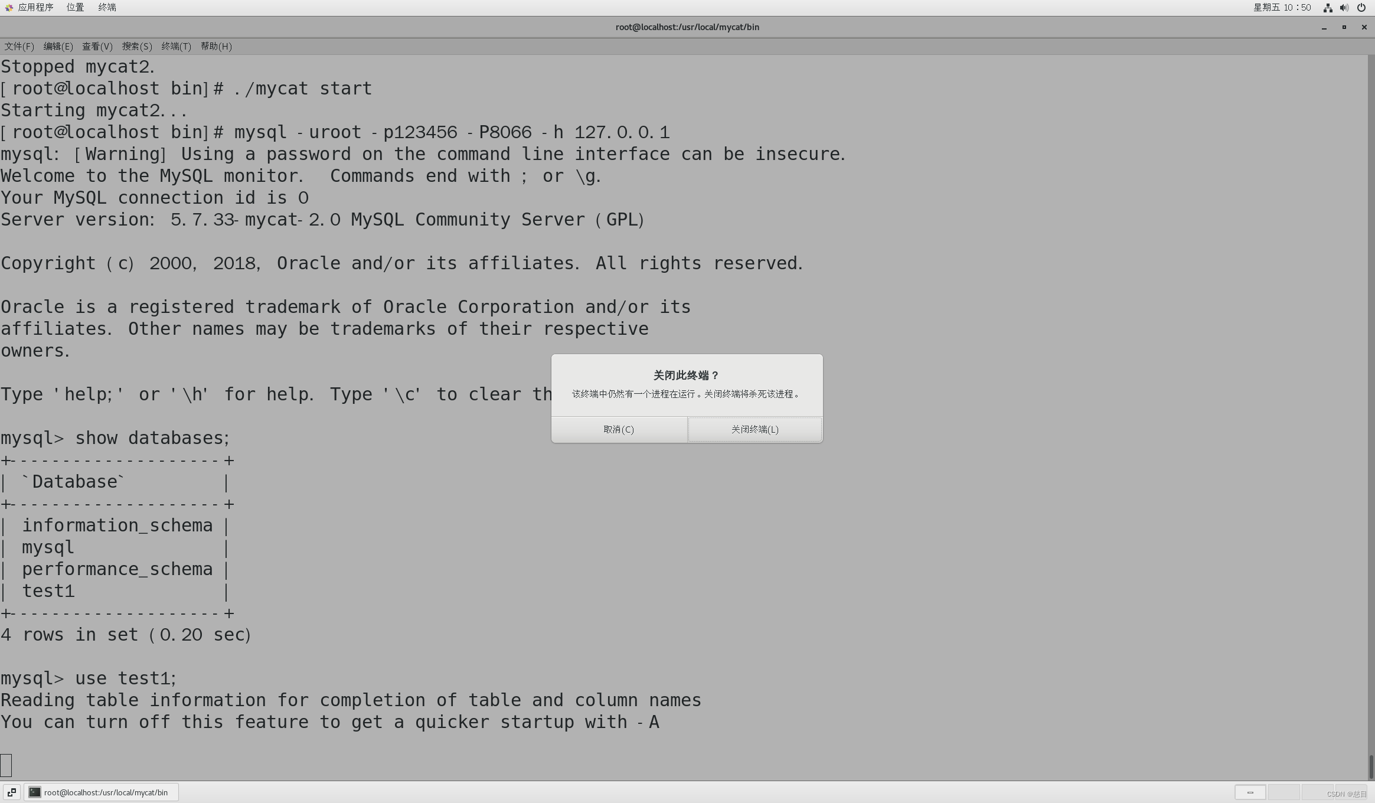This screenshot has width=1375, height=803.
Task: Click the show desktop icon in taskbar
Action: (11, 792)
